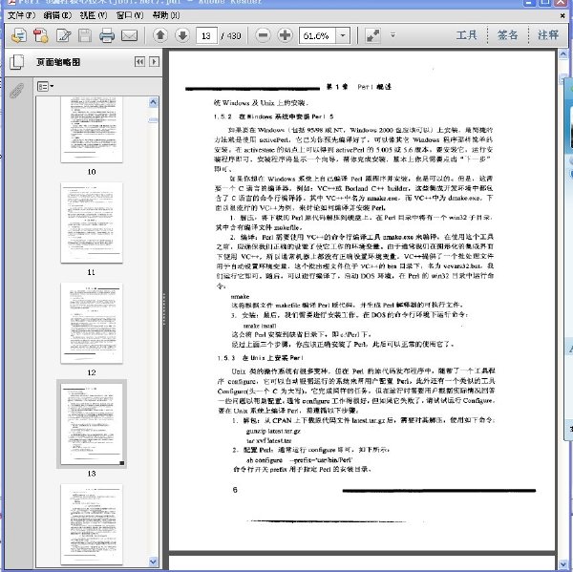Open the 注释 comment pane
573x572 pixels.
tap(548, 35)
